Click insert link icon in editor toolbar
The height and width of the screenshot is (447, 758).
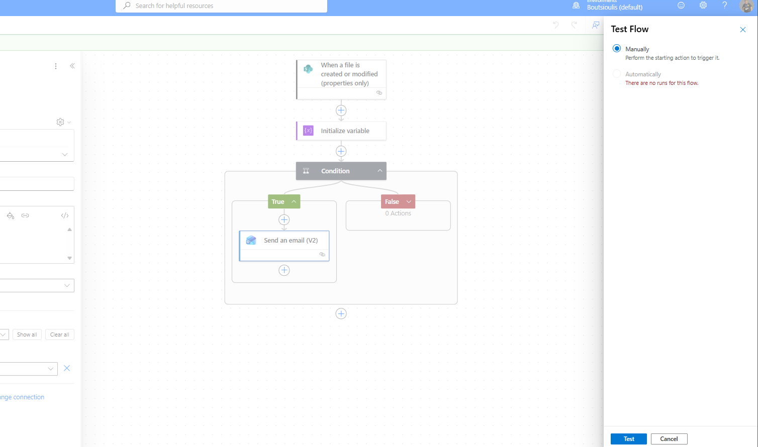click(x=25, y=215)
